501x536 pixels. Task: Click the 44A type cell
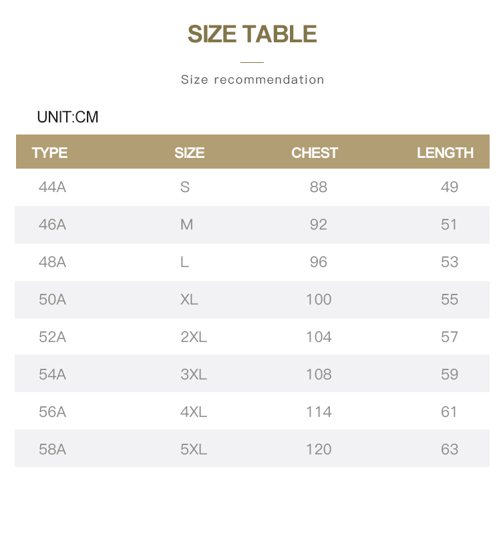(x=53, y=187)
